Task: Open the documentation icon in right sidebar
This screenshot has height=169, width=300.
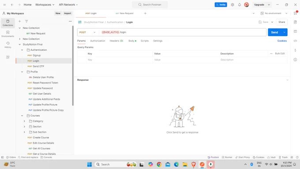Action: 295,22
